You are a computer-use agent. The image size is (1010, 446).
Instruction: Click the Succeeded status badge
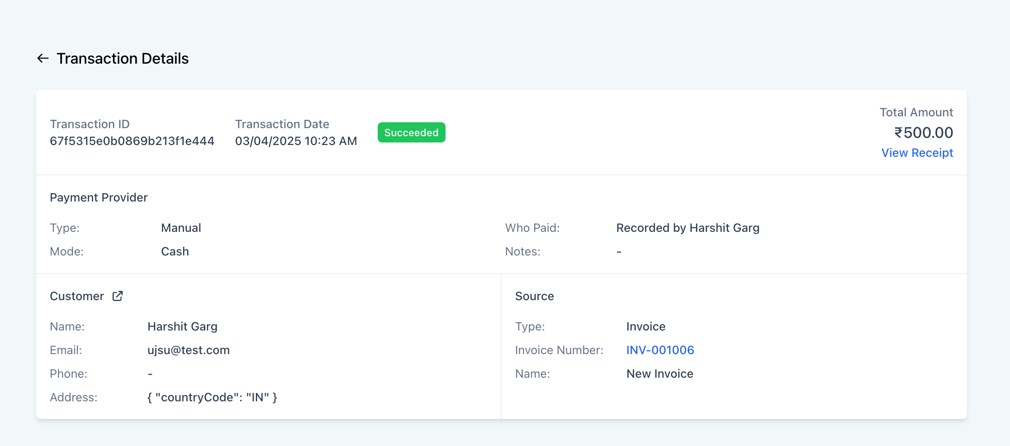pos(411,132)
